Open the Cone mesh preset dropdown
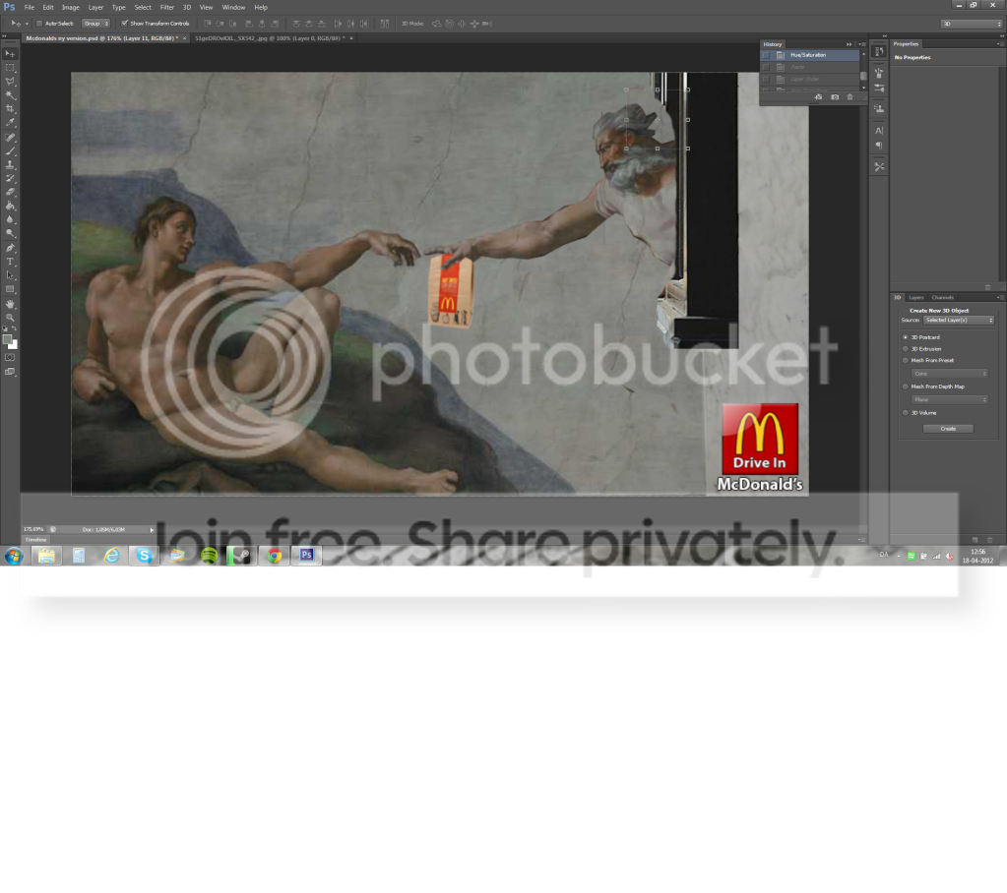 pyautogui.click(x=949, y=374)
